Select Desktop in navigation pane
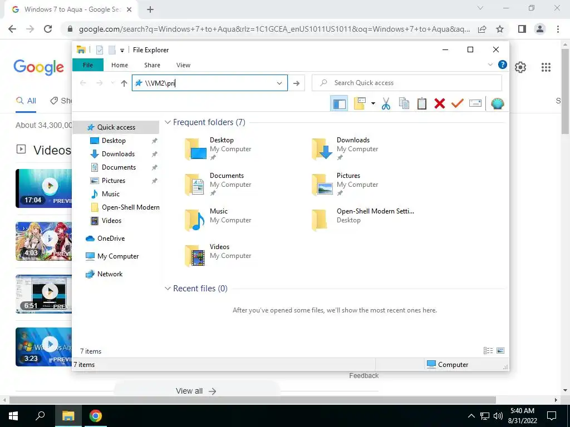570x427 pixels. [114, 141]
